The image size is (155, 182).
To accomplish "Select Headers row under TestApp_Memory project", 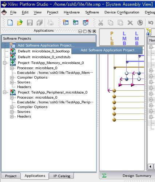I will coord(24,87).
